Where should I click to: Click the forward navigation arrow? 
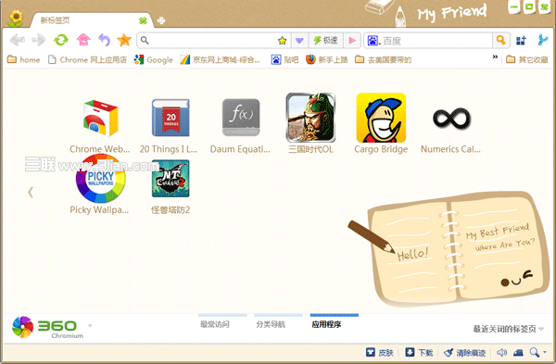(39, 40)
